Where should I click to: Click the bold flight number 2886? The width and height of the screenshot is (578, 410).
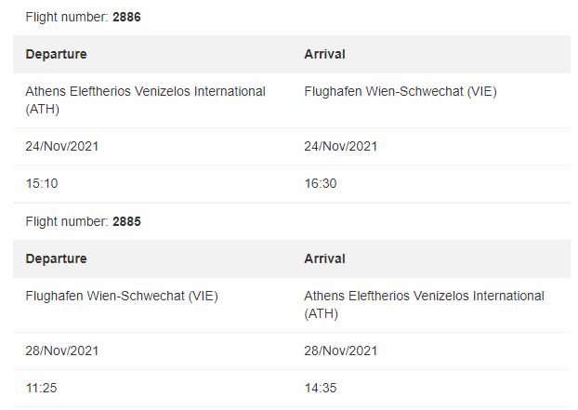coord(127,18)
